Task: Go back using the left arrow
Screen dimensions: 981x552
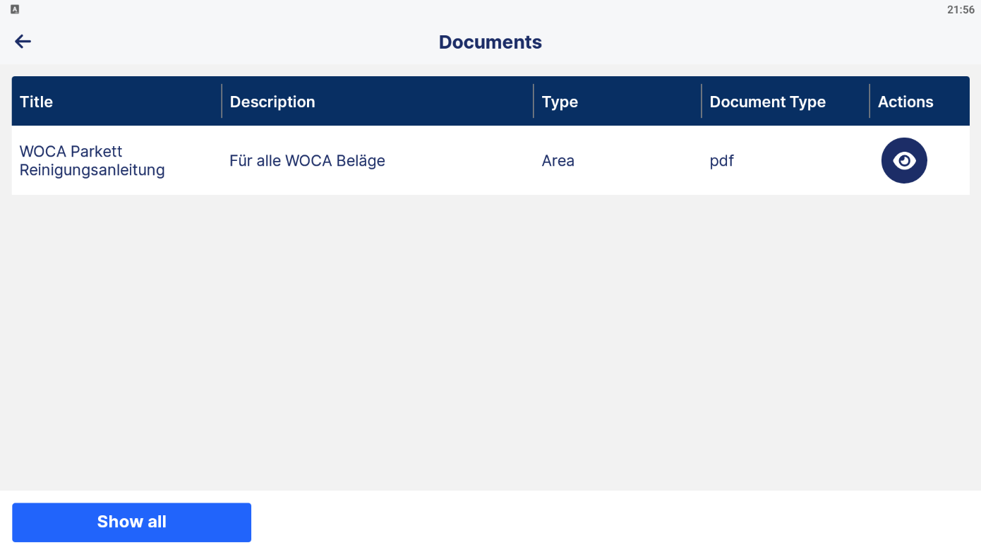Action: (x=23, y=42)
